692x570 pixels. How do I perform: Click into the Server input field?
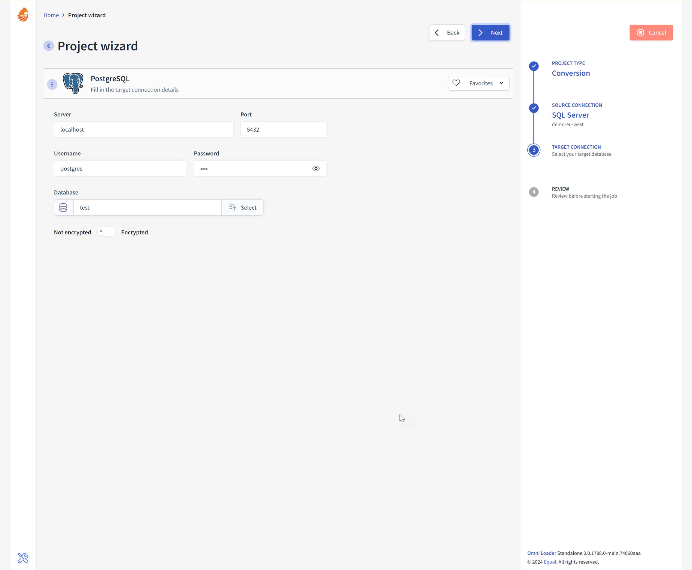click(x=144, y=130)
